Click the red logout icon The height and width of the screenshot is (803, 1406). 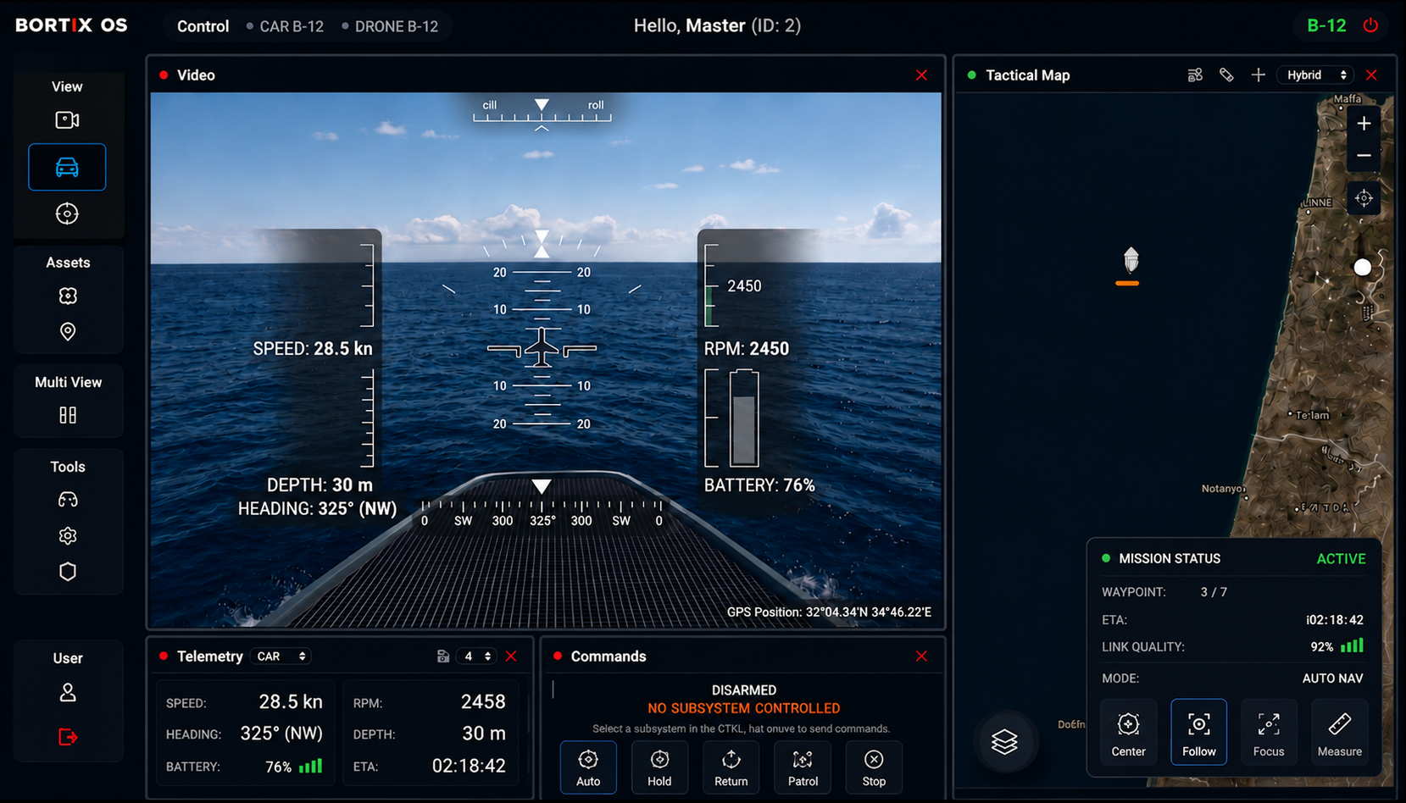(68, 737)
